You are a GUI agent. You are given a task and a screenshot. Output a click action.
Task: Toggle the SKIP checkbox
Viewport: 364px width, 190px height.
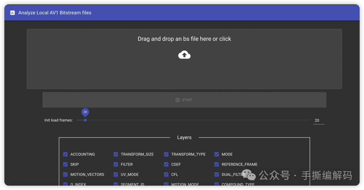pos(65,164)
